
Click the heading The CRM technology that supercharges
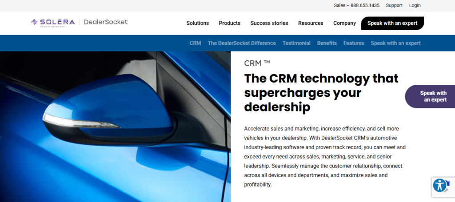click(x=321, y=93)
